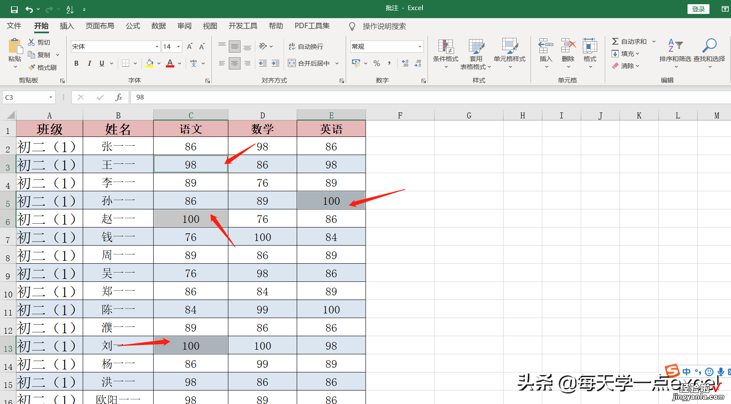Open Format as Table (套用表格格式)

tap(476, 54)
